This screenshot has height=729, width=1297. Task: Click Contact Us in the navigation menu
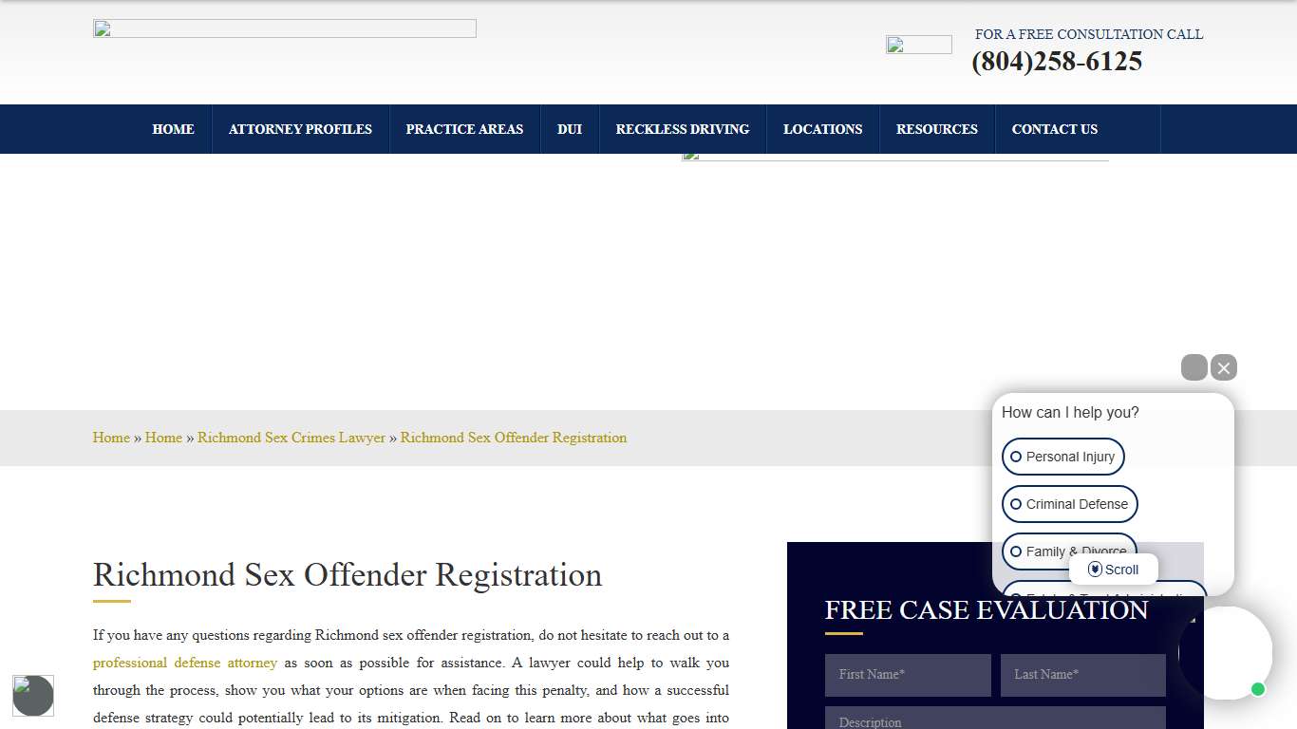pyautogui.click(x=1054, y=129)
